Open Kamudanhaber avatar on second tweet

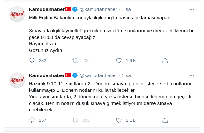click(17, 80)
